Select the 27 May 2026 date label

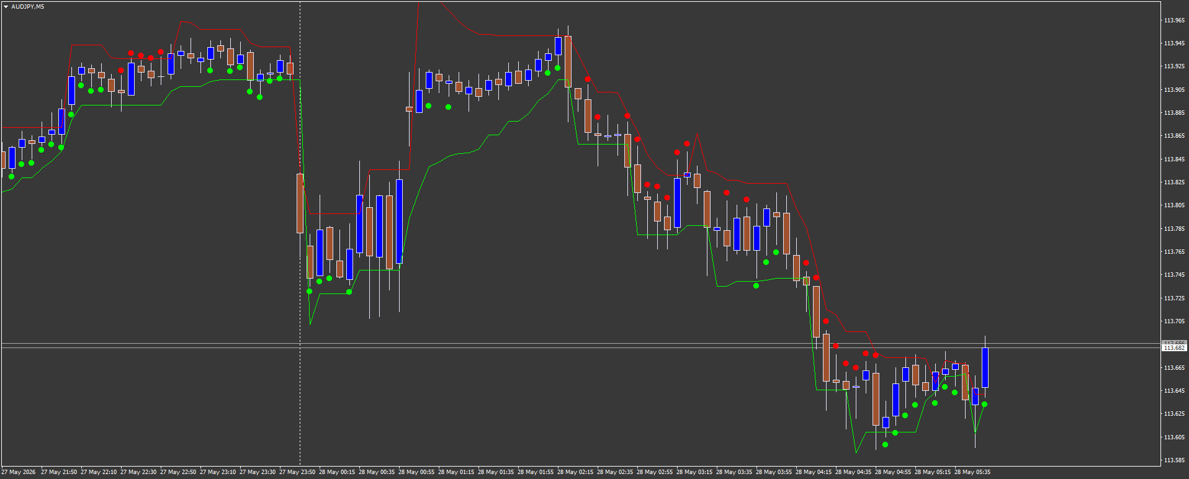(19, 472)
